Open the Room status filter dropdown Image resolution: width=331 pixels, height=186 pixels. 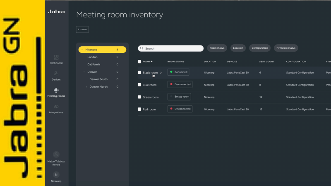click(217, 48)
